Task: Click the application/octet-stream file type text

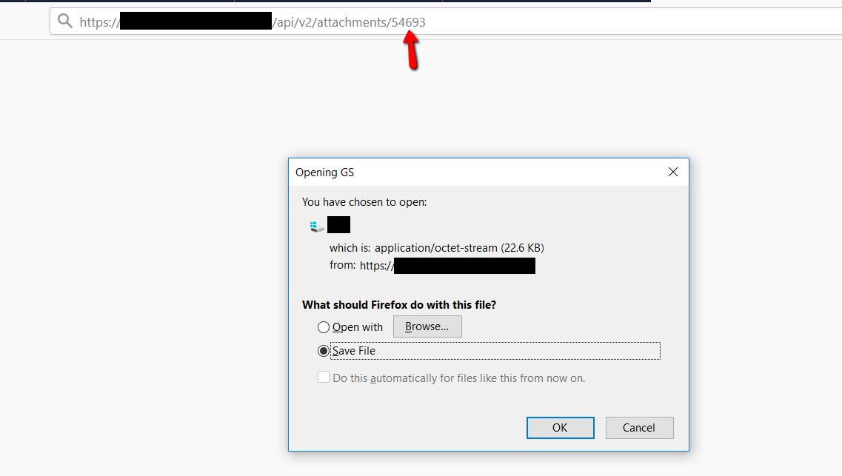Action: [x=436, y=248]
